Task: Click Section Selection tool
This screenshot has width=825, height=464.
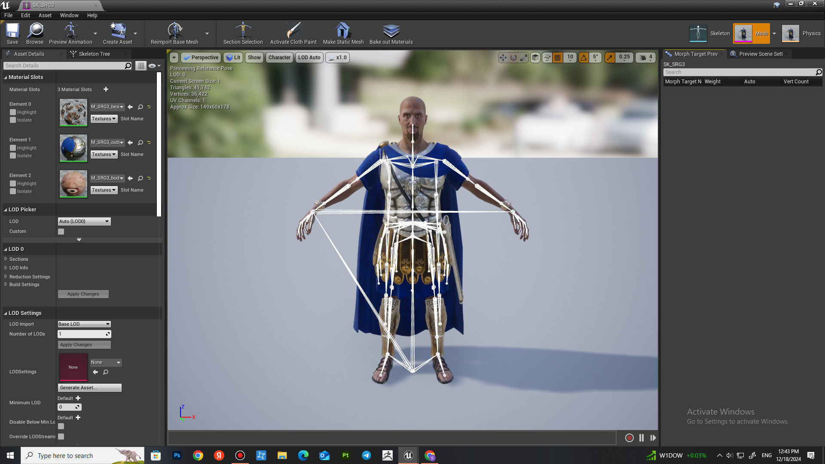Action: point(243,31)
